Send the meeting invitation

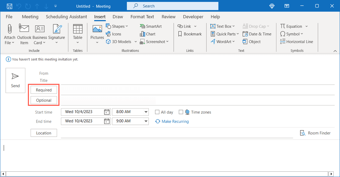pyautogui.click(x=15, y=80)
